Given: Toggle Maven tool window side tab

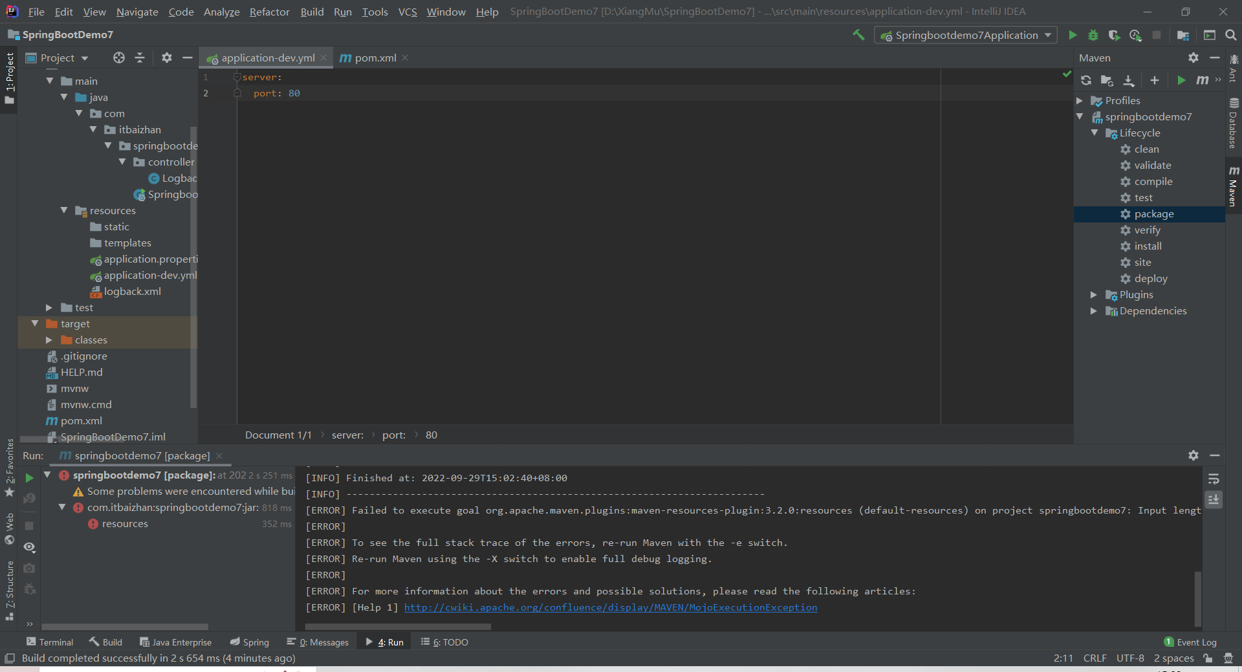Looking at the screenshot, I should tap(1234, 186).
